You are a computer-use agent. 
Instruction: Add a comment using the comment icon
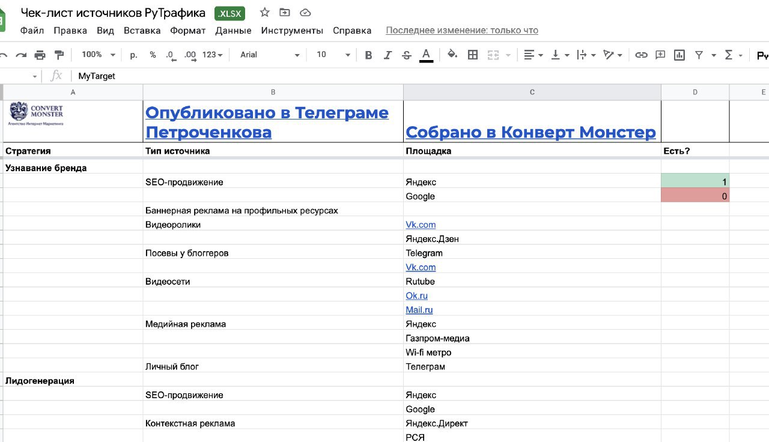tap(660, 55)
